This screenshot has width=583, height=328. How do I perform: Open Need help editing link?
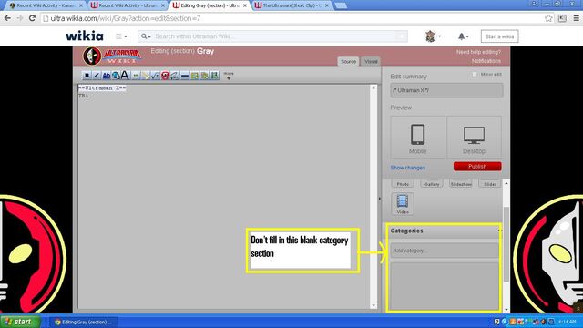(478, 52)
